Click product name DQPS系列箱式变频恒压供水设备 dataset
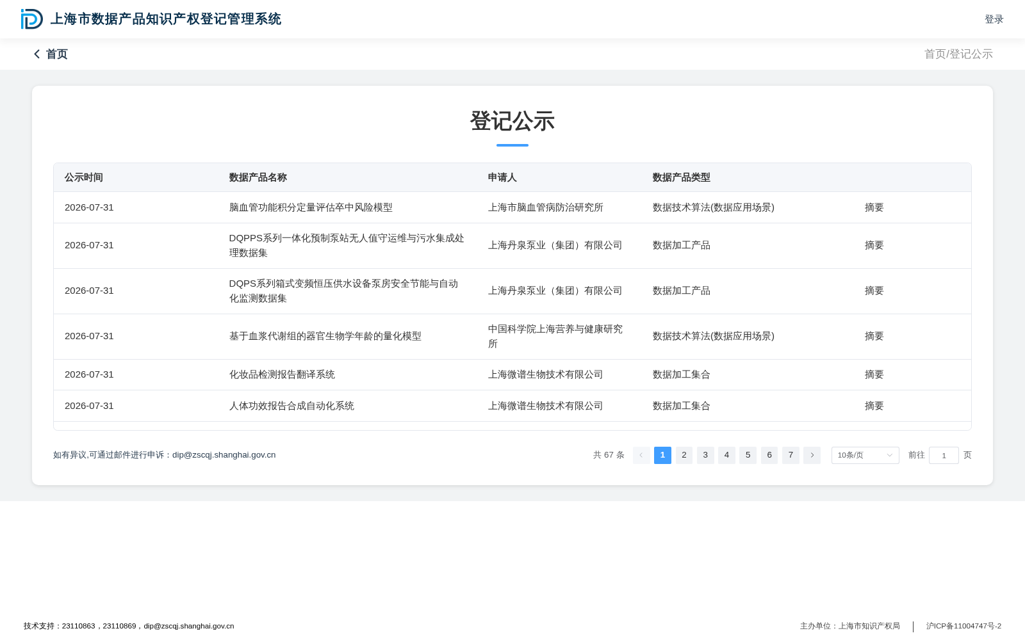Image resolution: width=1025 pixels, height=640 pixels. pos(344,291)
